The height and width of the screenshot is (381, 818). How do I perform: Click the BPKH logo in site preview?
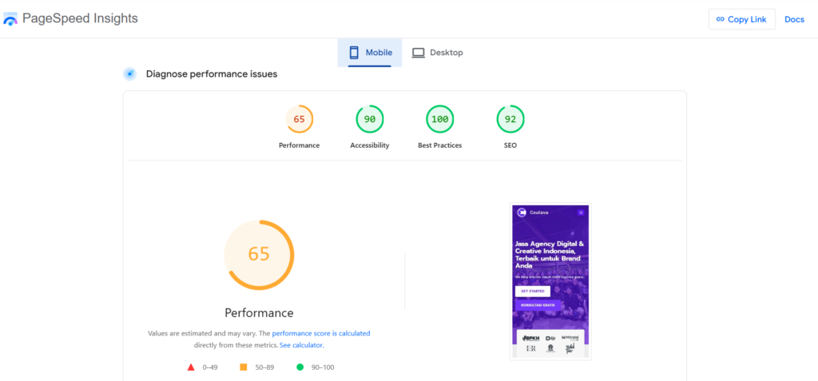(x=530, y=338)
